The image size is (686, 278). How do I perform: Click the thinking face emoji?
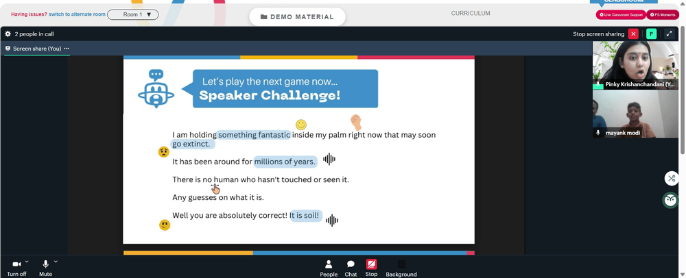(x=165, y=225)
